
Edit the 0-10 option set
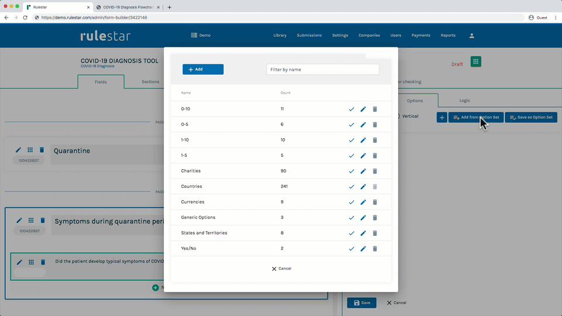(x=363, y=109)
